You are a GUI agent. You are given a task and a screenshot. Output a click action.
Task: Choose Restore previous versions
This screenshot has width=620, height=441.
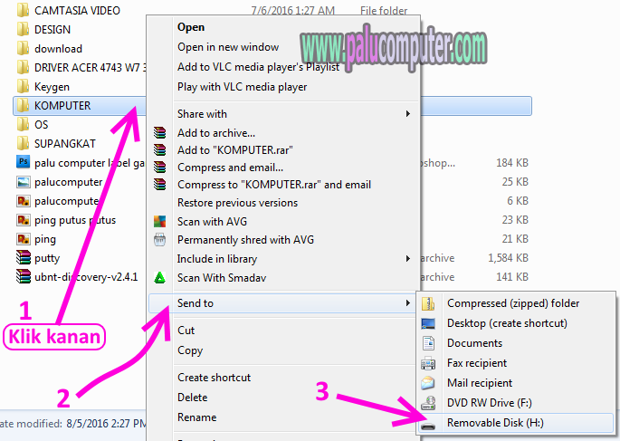click(x=237, y=203)
